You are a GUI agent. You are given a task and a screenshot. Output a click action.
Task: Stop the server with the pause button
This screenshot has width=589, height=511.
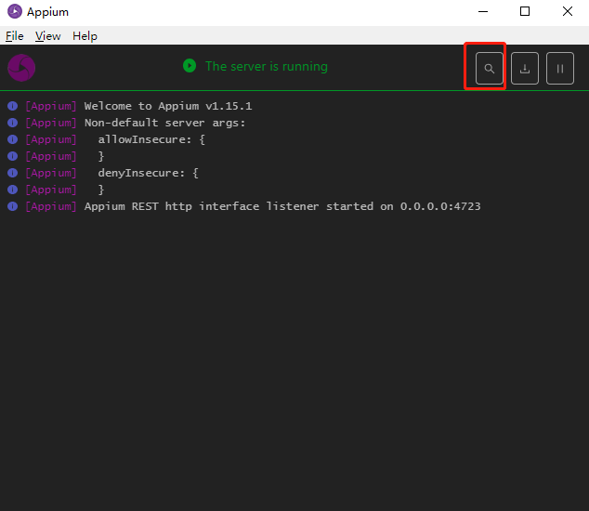click(x=560, y=69)
